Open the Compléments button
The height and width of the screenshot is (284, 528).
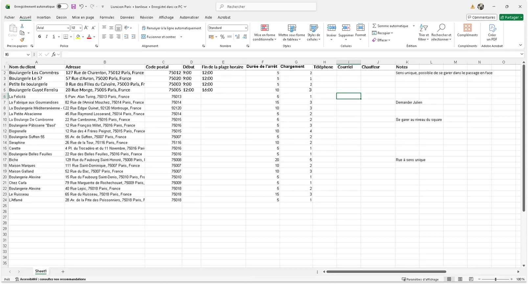467,30
